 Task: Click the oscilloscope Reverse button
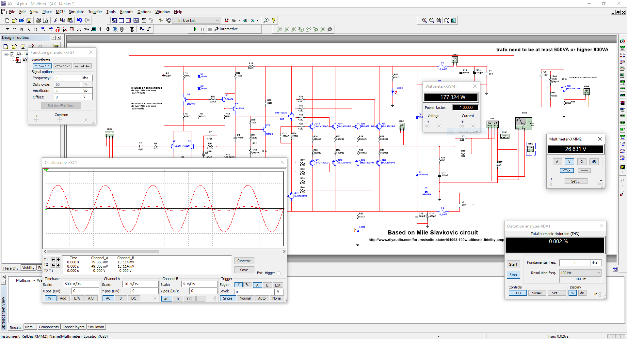click(244, 261)
